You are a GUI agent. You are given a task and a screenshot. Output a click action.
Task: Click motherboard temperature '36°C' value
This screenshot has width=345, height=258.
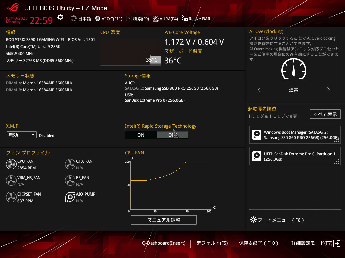click(x=173, y=60)
